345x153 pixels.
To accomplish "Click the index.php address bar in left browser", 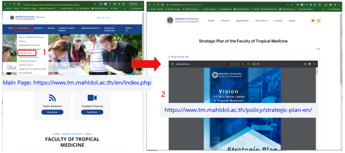I will 57,4.
